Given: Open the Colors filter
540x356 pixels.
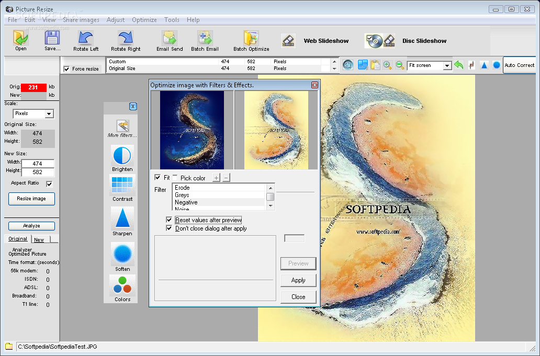Looking at the screenshot, I should 122,289.
